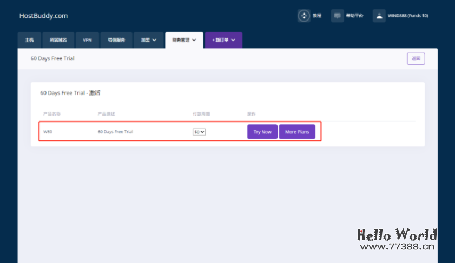This screenshot has width=455, height=263.
Task: Expand the 财务管理 dropdown tab
Action: [x=184, y=40]
